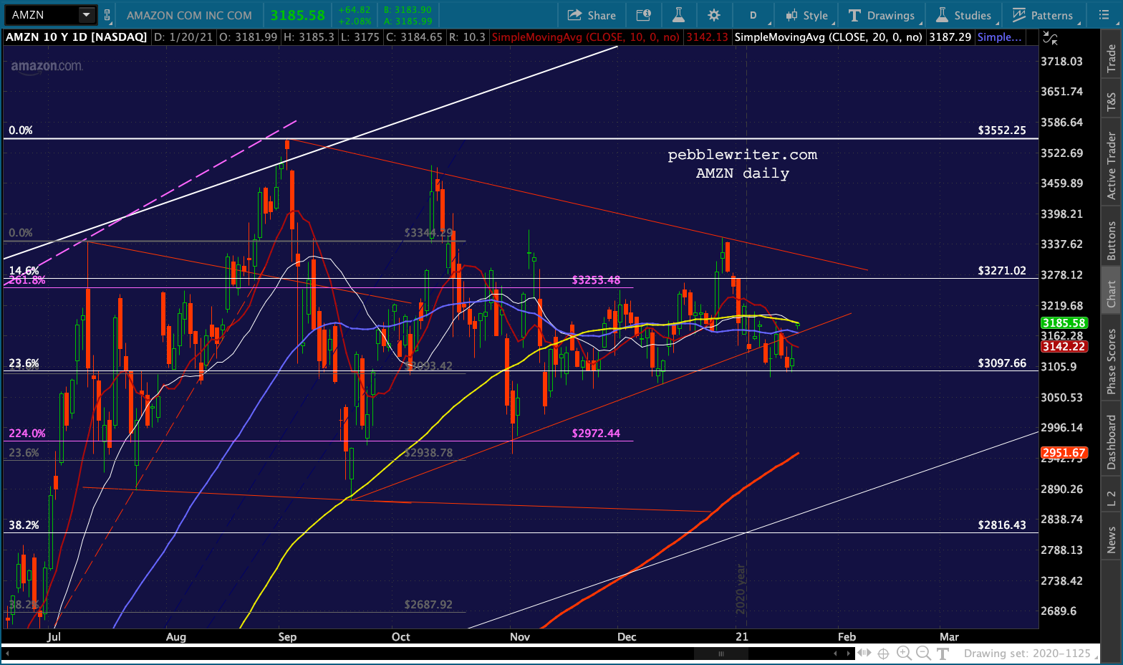Image resolution: width=1123 pixels, height=665 pixels.
Task: Click the scroll right arrow on time axis
Action: tap(849, 654)
